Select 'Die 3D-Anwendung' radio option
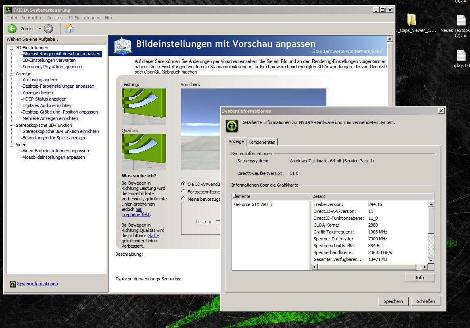Image resolution: width=470 pixels, height=328 pixels. [x=184, y=184]
